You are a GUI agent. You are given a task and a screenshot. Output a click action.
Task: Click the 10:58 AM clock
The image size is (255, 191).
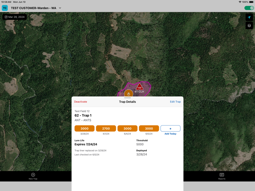click(6, 2)
